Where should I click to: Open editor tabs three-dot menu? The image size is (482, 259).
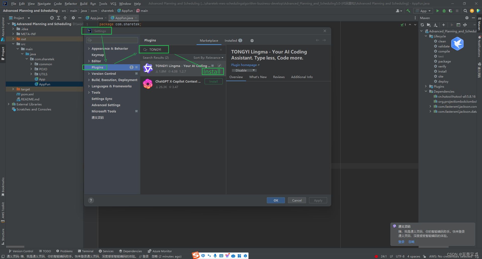(415, 18)
